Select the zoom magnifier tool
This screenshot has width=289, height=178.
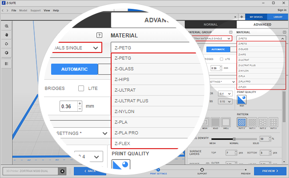[x=7, y=26]
